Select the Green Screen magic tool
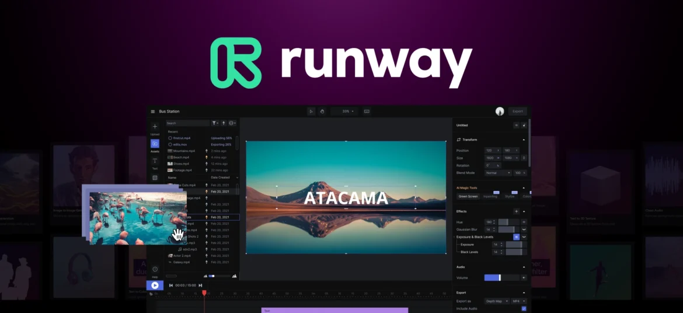683x313 pixels. pyautogui.click(x=468, y=196)
